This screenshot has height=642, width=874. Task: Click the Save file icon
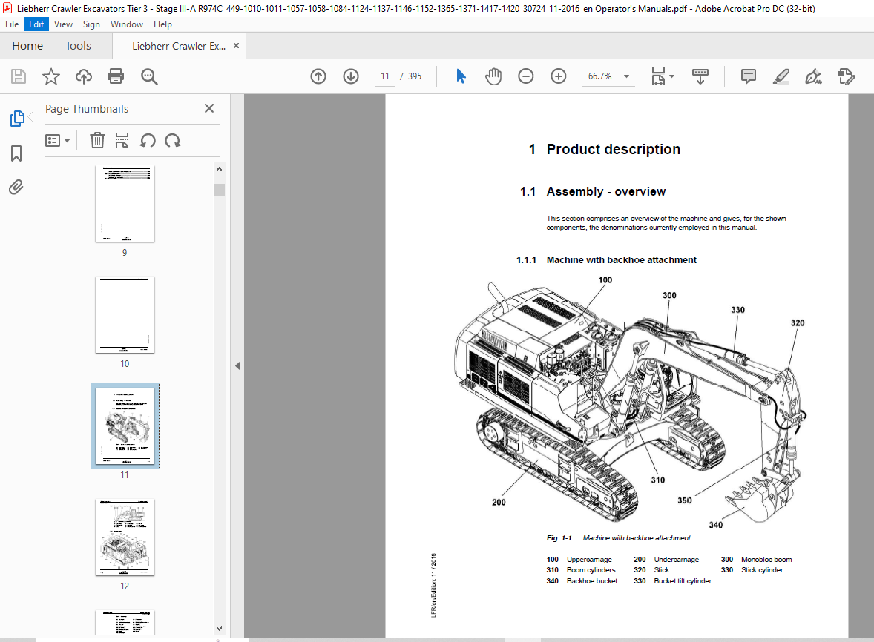(19, 76)
